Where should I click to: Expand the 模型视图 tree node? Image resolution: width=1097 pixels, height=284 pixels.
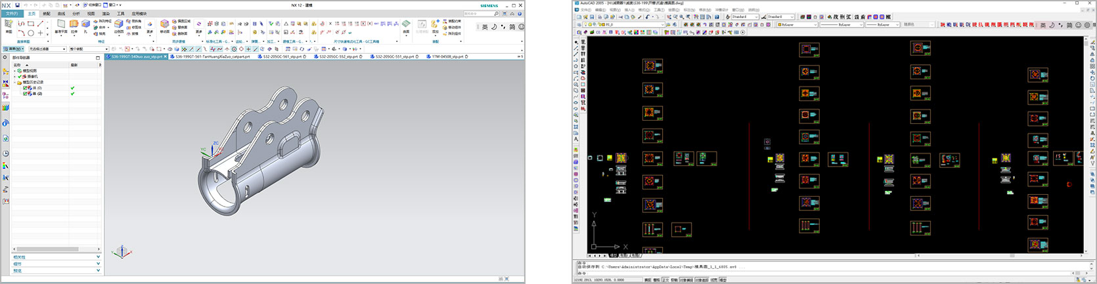pos(14,71)
